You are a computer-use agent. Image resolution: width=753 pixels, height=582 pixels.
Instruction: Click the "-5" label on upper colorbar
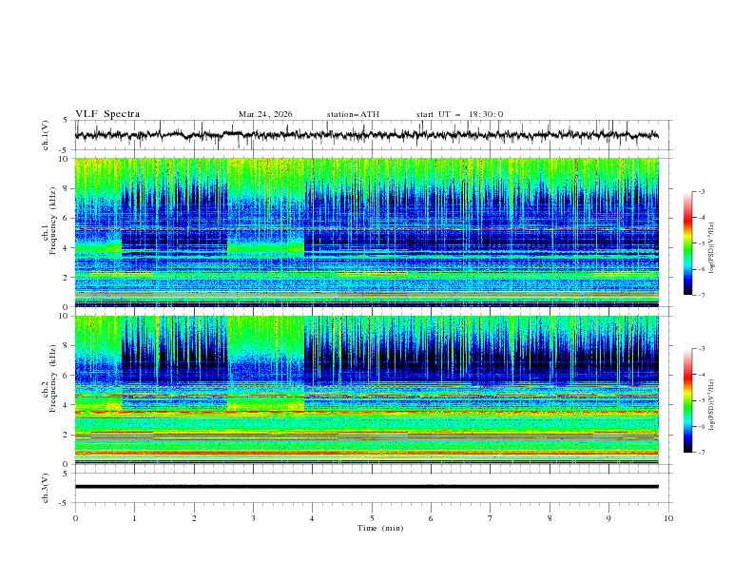[701, 243]
